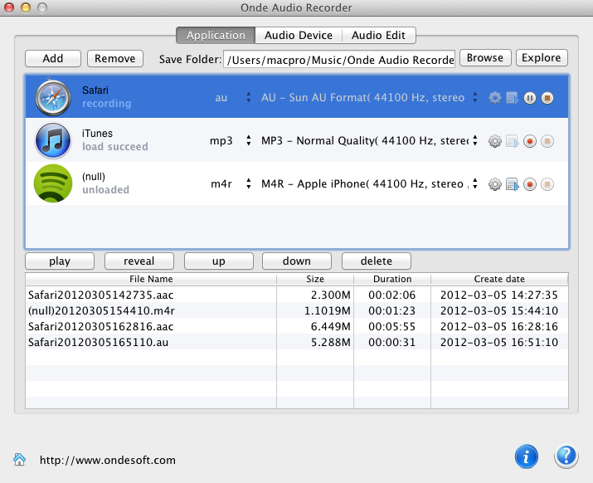Click the up button
Image resolution: width=593 pixels, height=483 pixels.
click(x=219, y=261)
